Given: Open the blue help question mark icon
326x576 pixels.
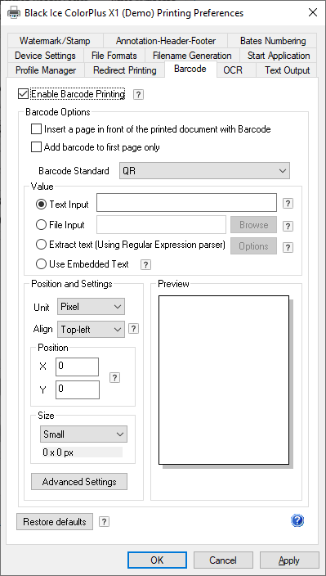Looking at the screenshot, I should pyautogui.click(x=297, y=520).
